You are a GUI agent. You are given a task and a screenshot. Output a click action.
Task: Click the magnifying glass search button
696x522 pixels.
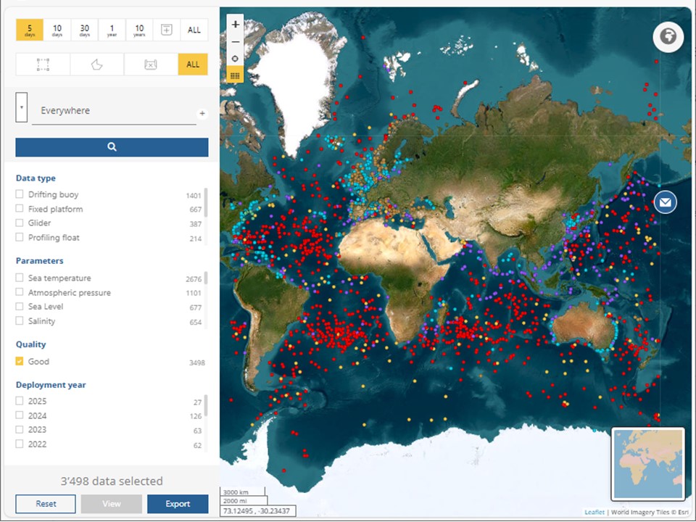pos(112,147)
